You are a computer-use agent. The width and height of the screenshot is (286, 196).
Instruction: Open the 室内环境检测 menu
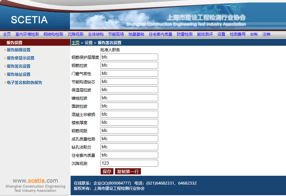pyautogui.click(x=27, y=34)
